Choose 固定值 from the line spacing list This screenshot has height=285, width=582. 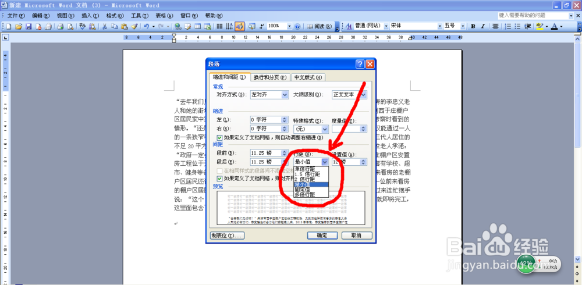coord(311,189)
